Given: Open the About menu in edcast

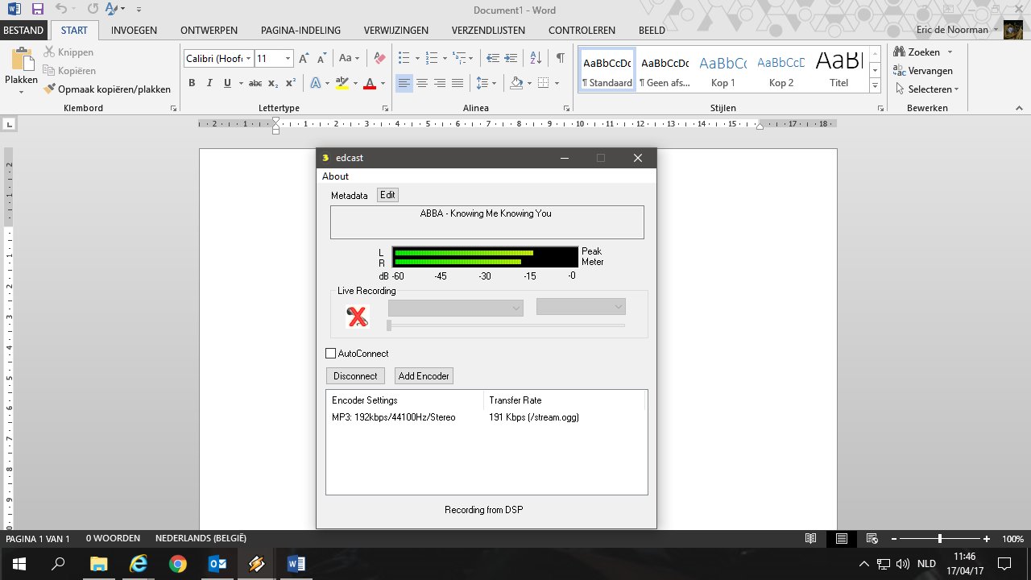Looking at the screenshot, I should (x=335, y=176).
